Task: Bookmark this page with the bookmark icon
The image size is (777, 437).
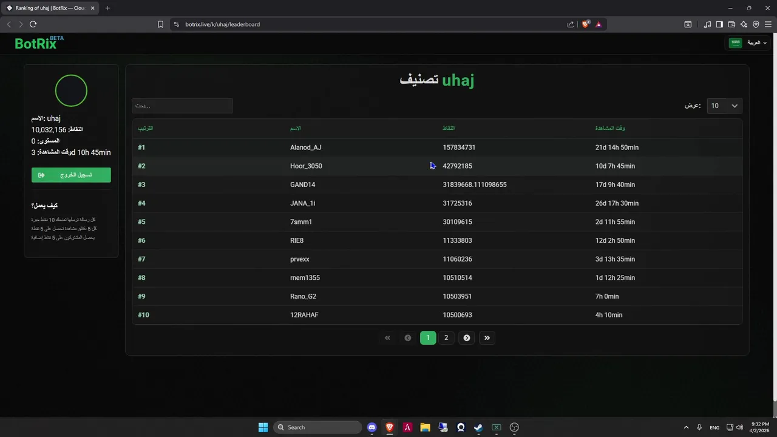Action: (x=160, y=24)
